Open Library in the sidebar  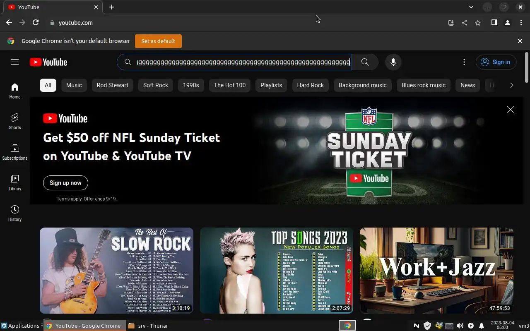click(15, 182)
